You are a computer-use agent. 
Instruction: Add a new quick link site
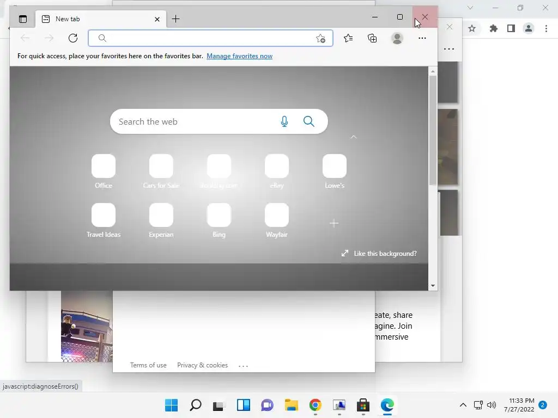coord(334,223)
